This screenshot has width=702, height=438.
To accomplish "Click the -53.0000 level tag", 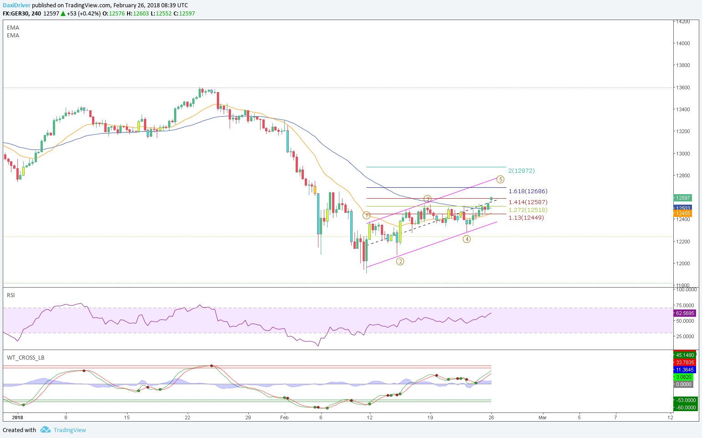I will (685, 400).
